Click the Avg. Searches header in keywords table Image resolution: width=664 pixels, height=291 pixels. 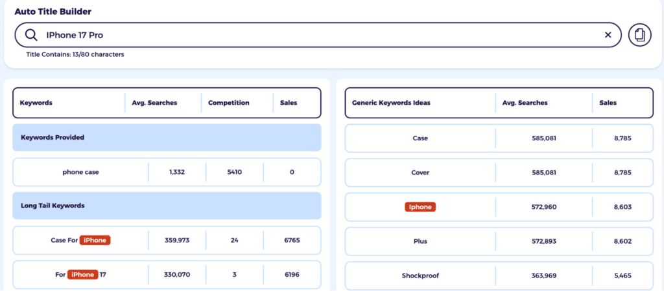click(x=154, y=103)
